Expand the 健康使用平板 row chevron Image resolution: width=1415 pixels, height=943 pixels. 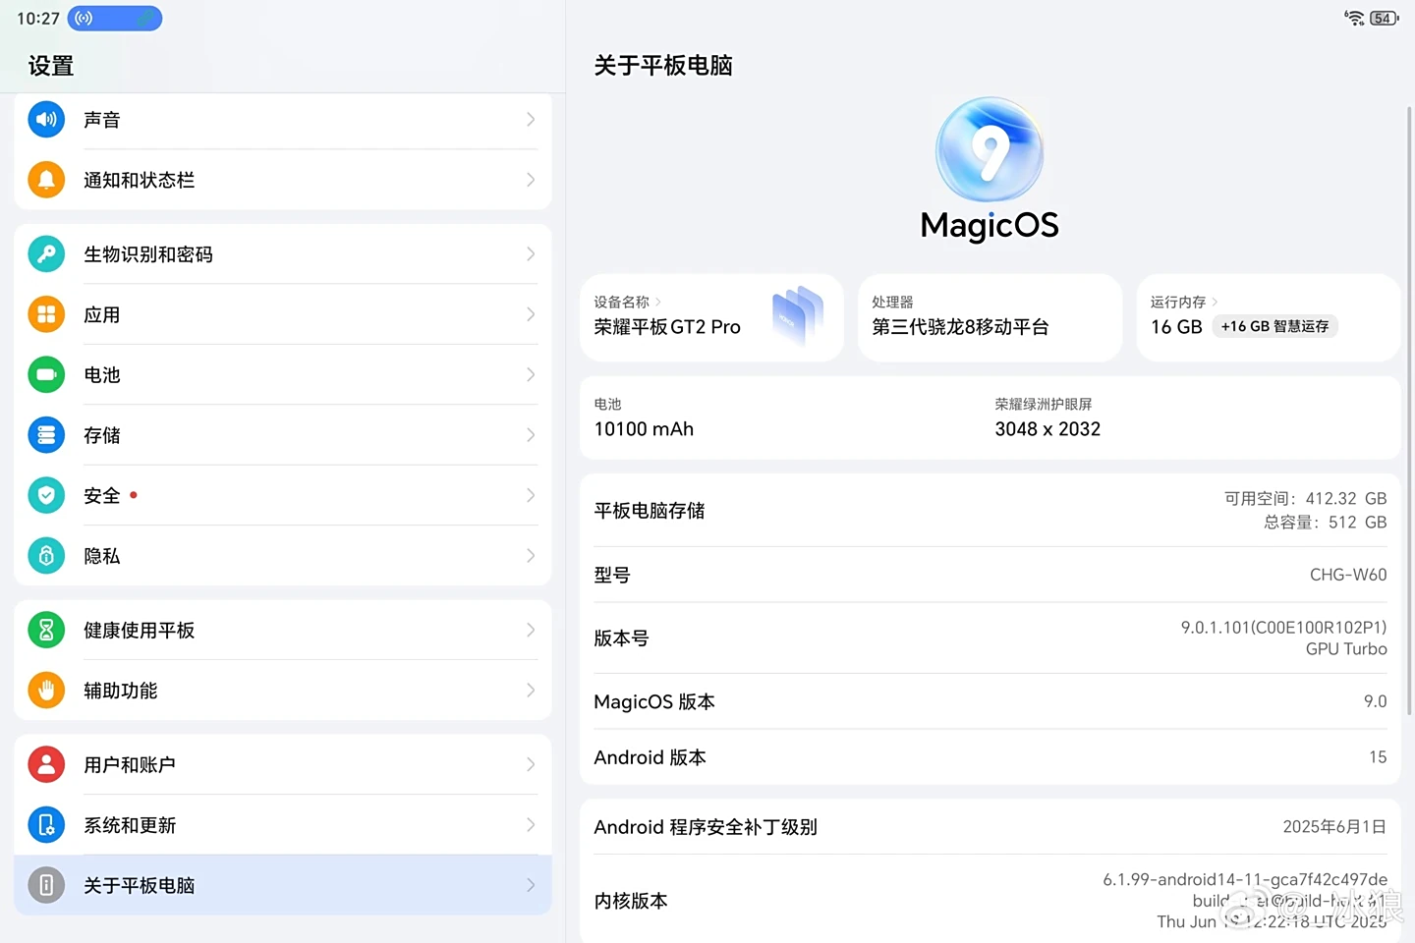tap(531, 630)
